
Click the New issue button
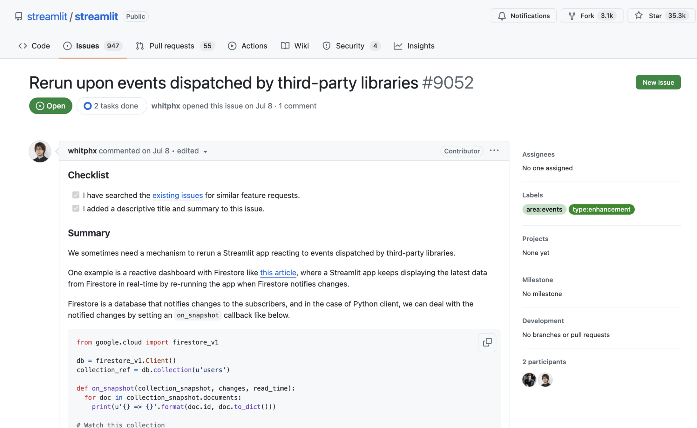coord(658,82)
